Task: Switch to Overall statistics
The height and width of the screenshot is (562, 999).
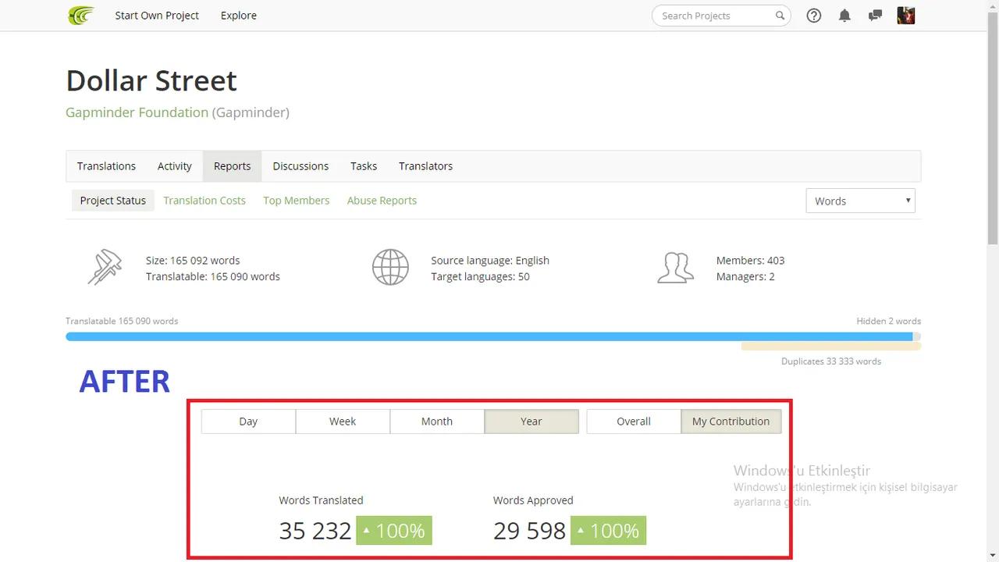Action: click(x=634, y=421)
